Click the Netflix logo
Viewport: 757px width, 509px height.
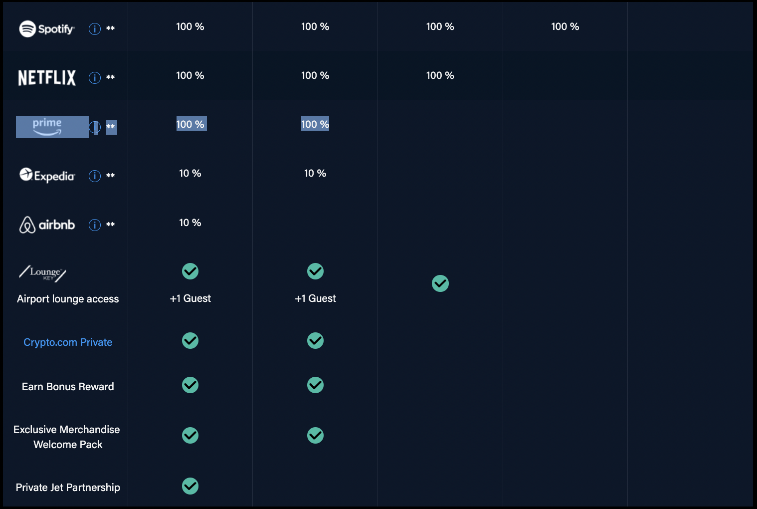coord(47,77)
